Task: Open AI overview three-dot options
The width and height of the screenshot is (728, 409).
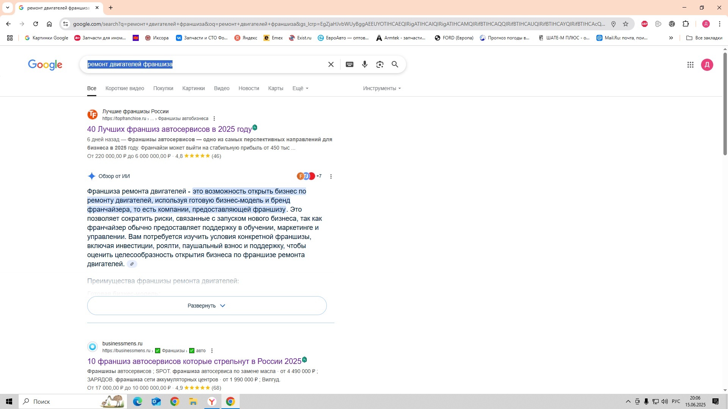Action: click(x=331, y=176)
